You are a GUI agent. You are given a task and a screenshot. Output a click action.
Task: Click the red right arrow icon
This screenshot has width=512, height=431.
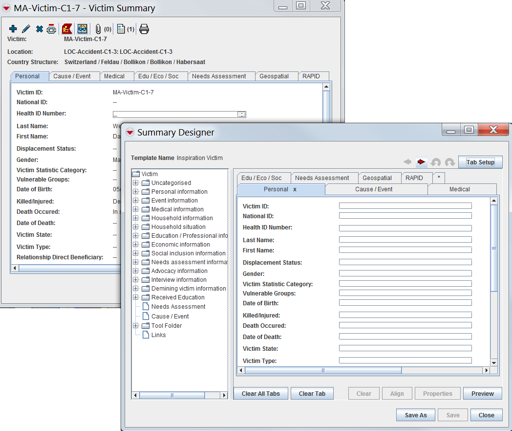pos(422,162)
